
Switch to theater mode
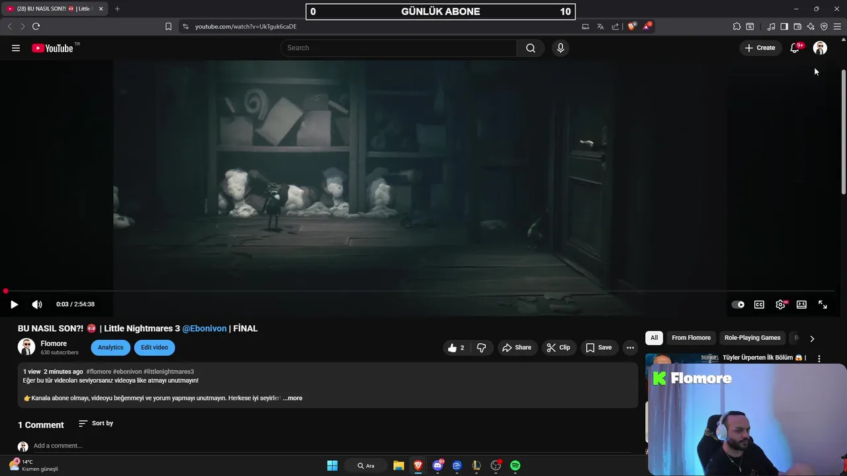point(801,304)
